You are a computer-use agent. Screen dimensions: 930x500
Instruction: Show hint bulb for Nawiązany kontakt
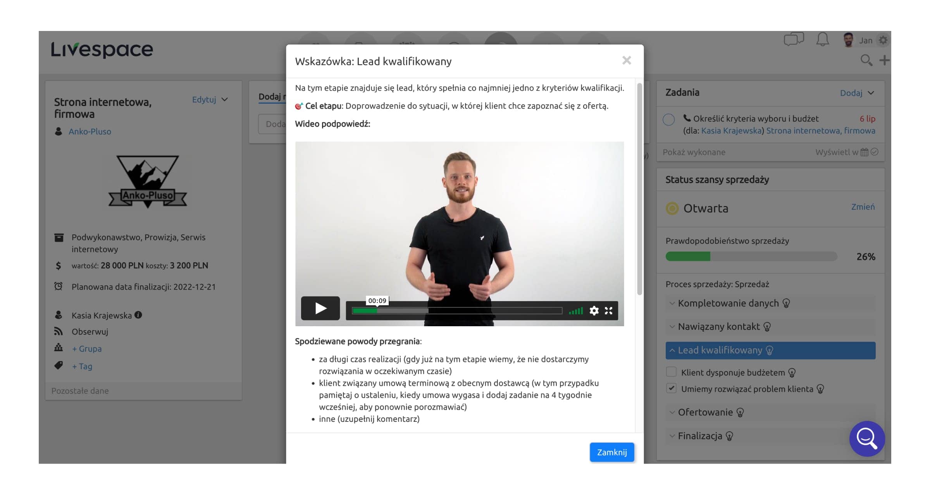767,327
